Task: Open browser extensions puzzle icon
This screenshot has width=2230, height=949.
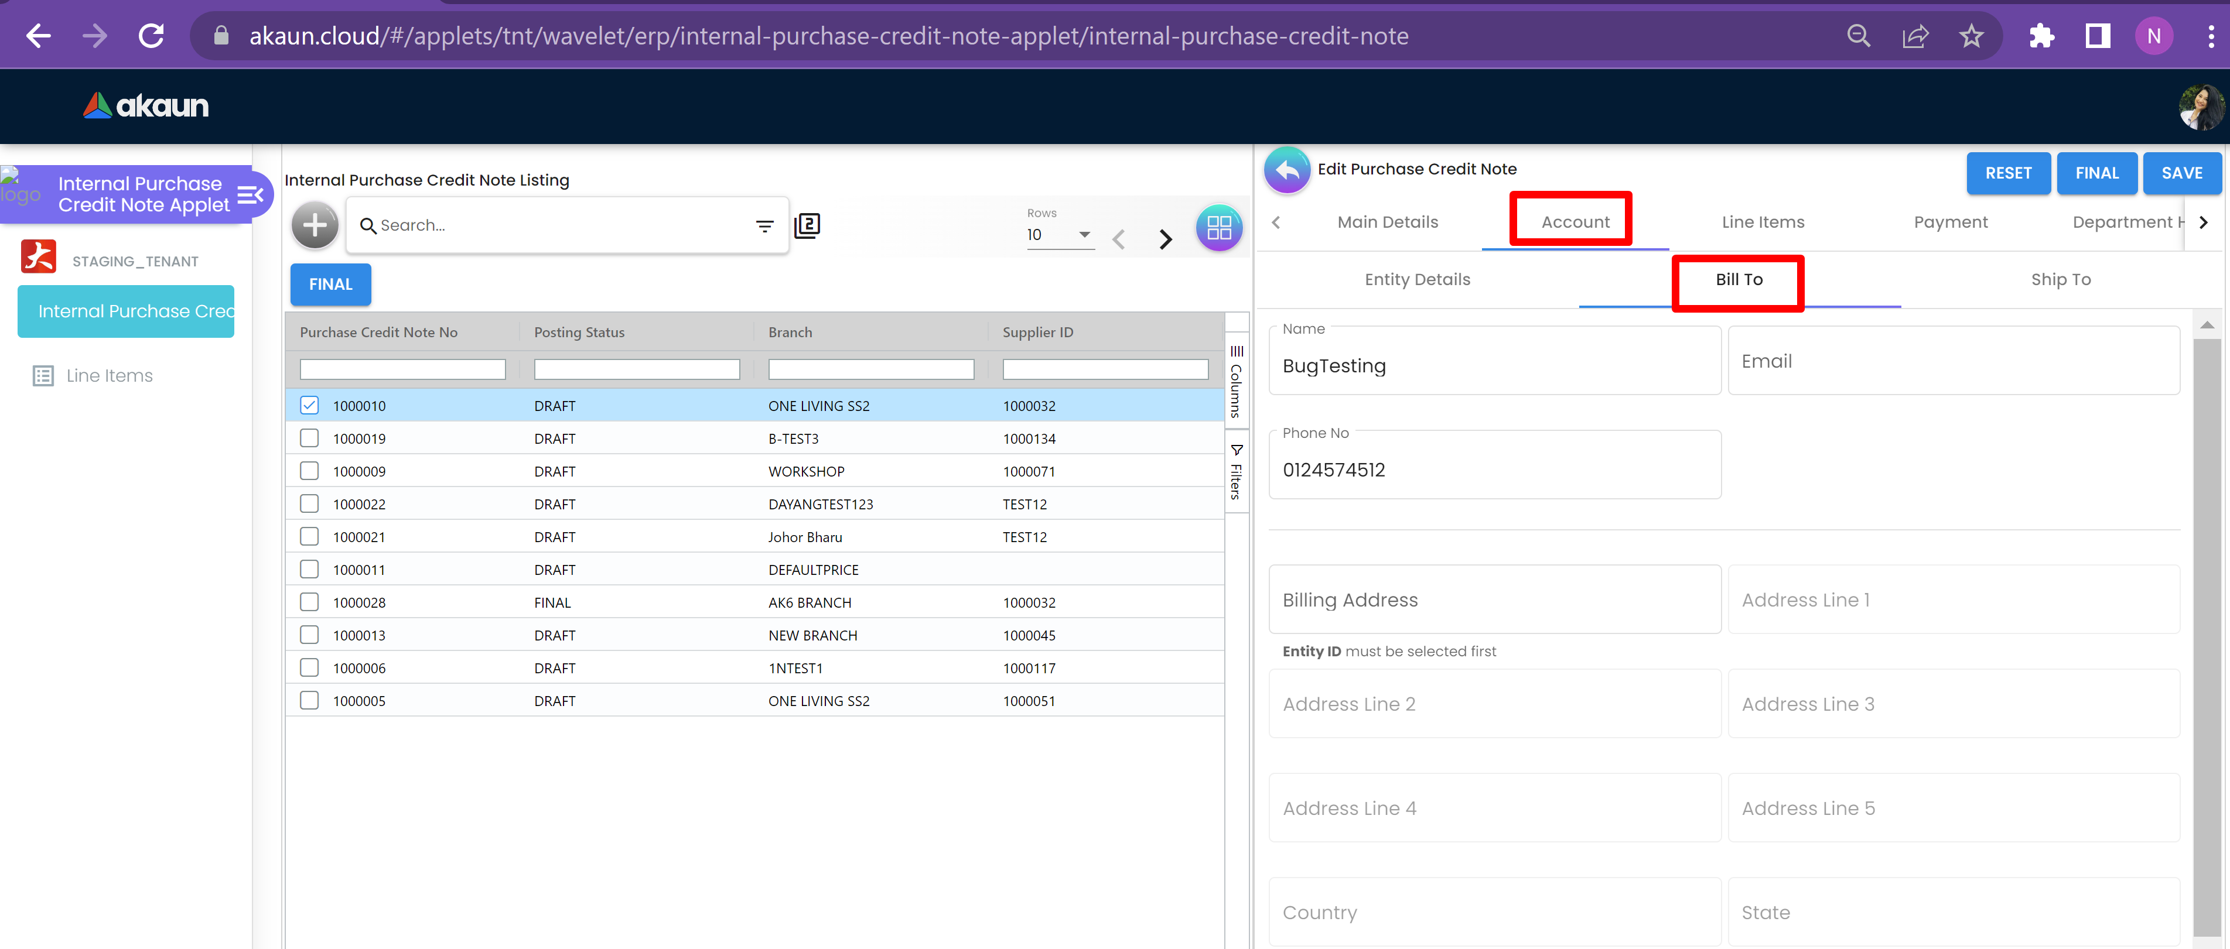Action: tap(2040, 36)
